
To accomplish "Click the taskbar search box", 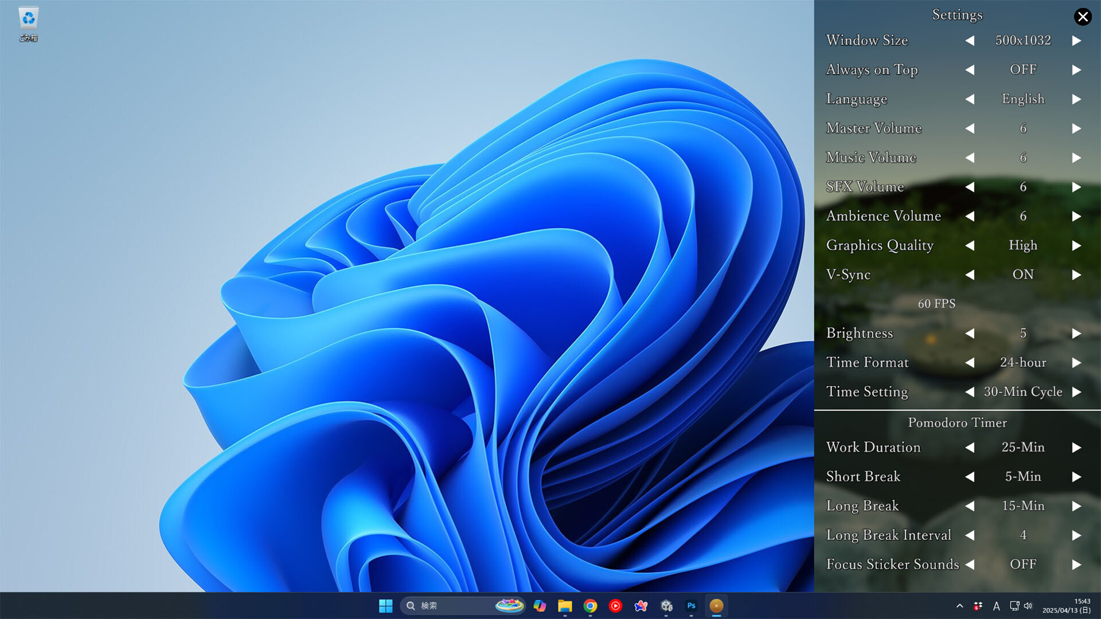I will pos(453,606).
